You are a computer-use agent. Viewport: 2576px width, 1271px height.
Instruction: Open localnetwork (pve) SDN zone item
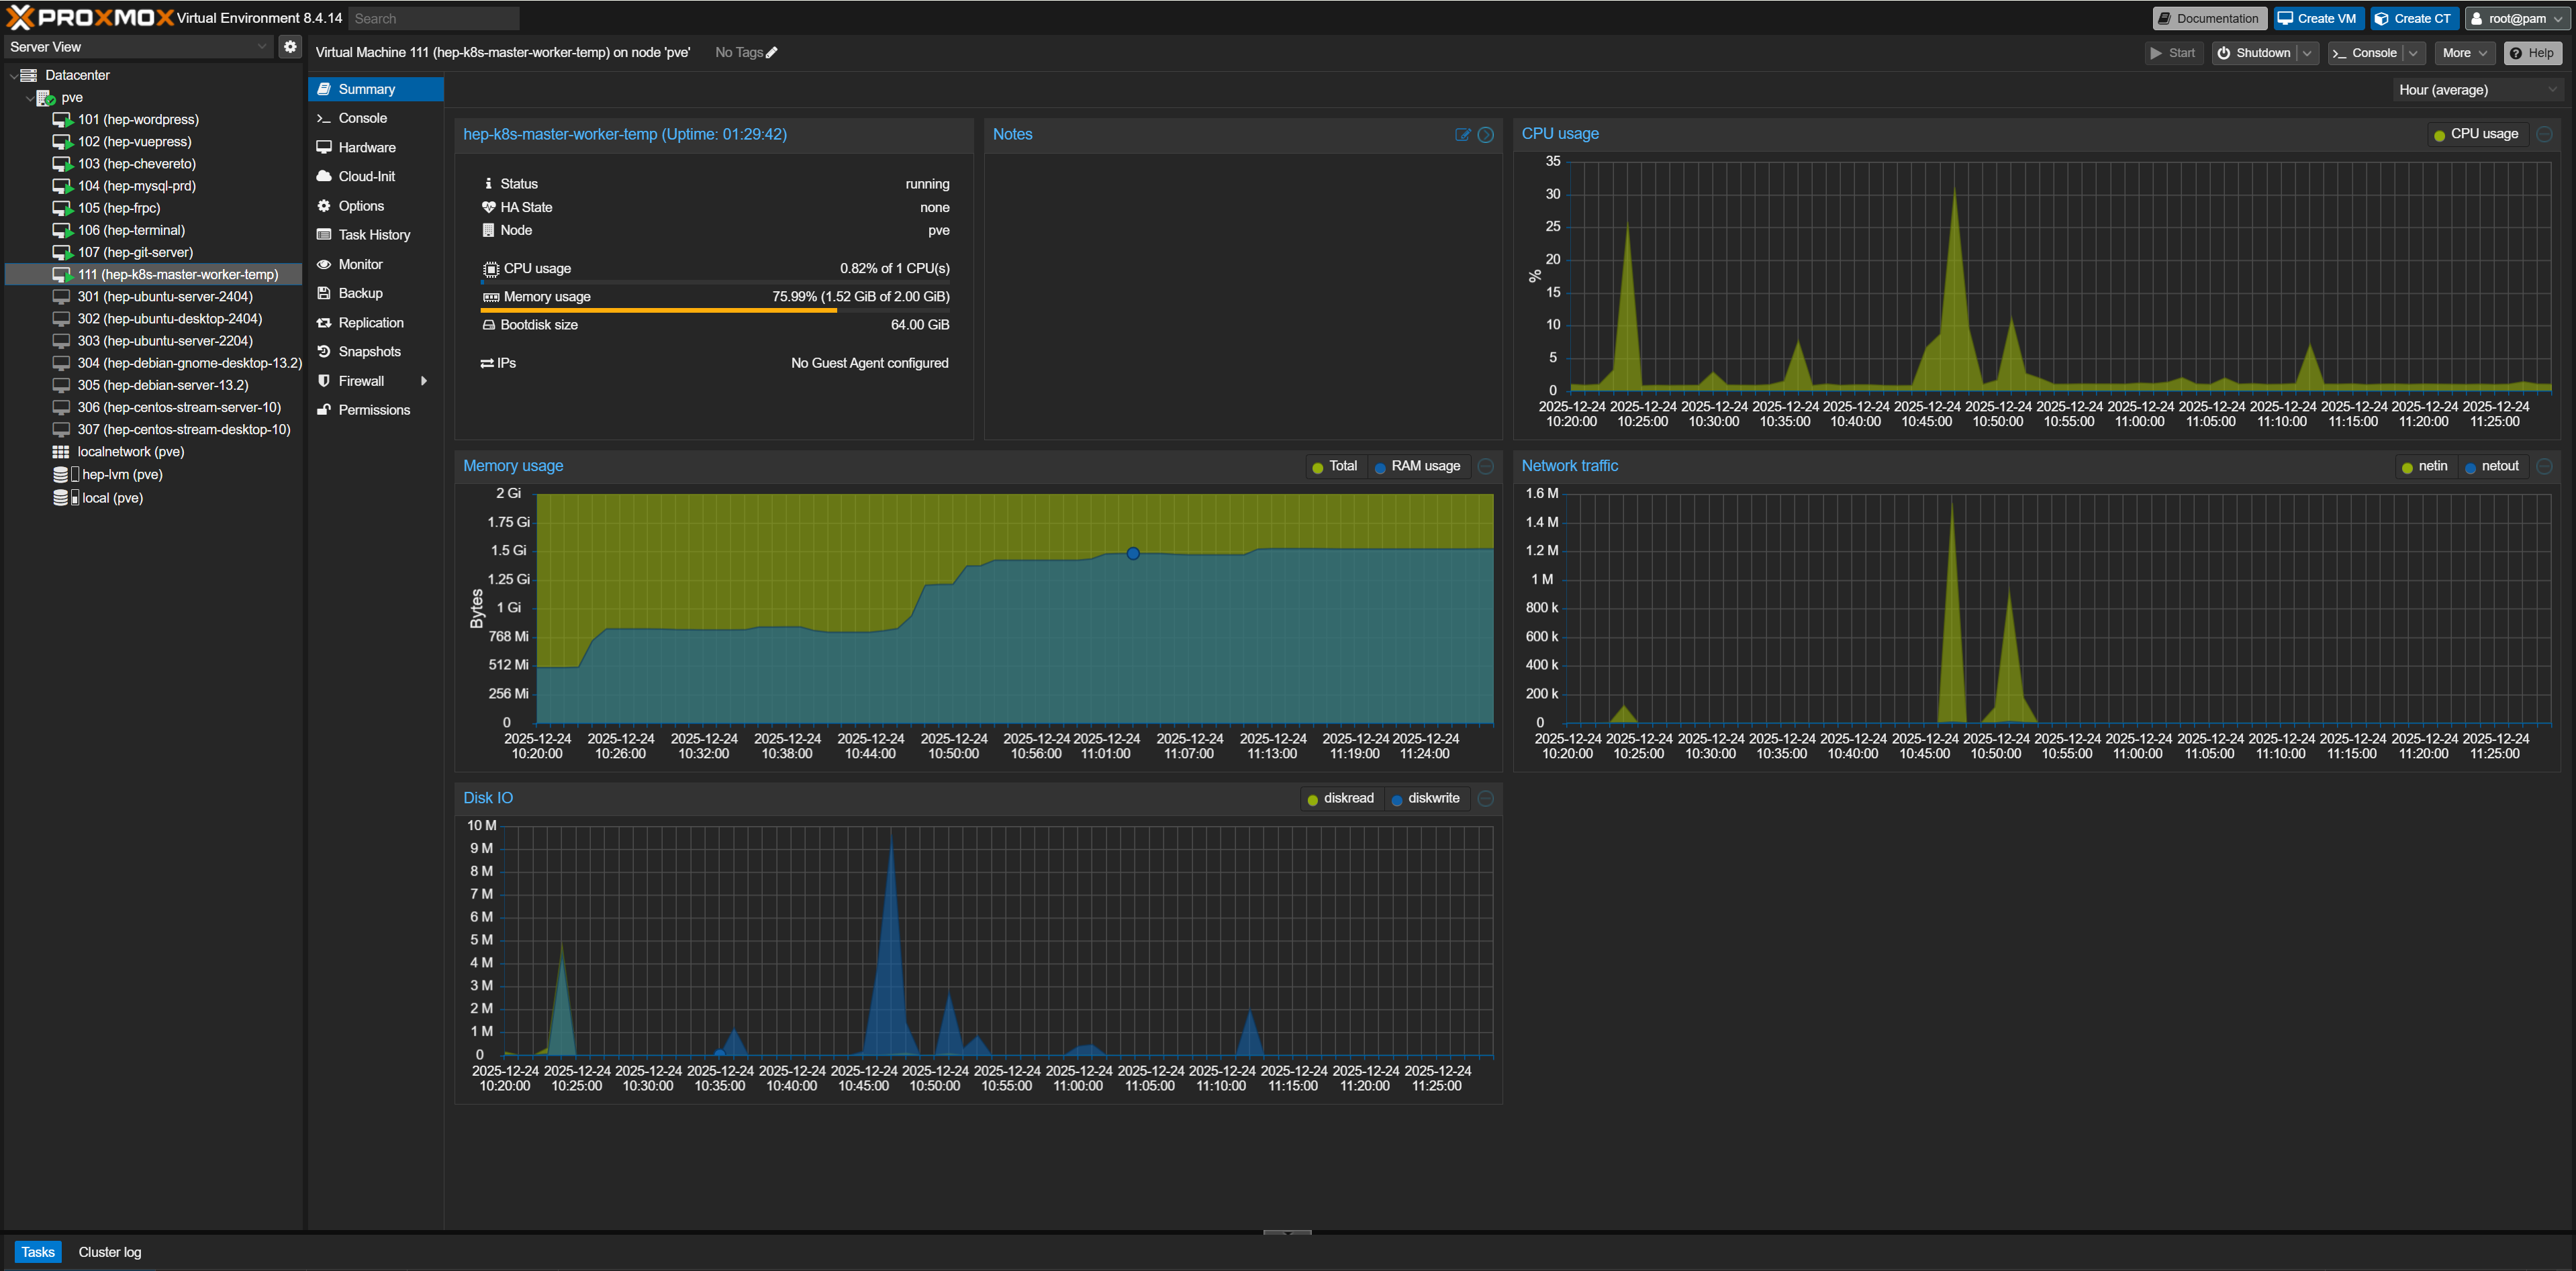point(130,452)
